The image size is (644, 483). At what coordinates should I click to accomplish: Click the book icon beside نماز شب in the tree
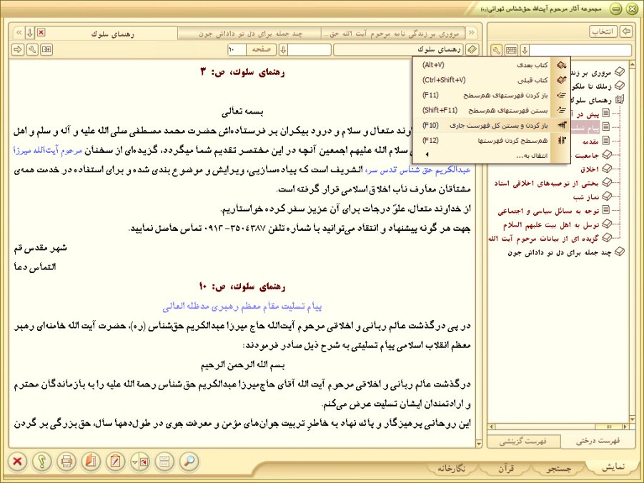pyautogui.click(x=607, y=196)
